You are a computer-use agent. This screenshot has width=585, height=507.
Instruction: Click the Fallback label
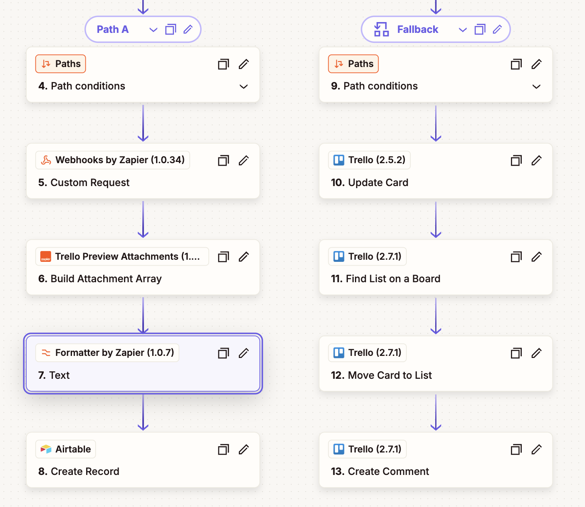pyautogui.click(x=418, y=30)
